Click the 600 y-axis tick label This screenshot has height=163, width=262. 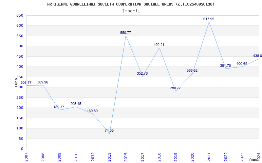coord(20,26)
